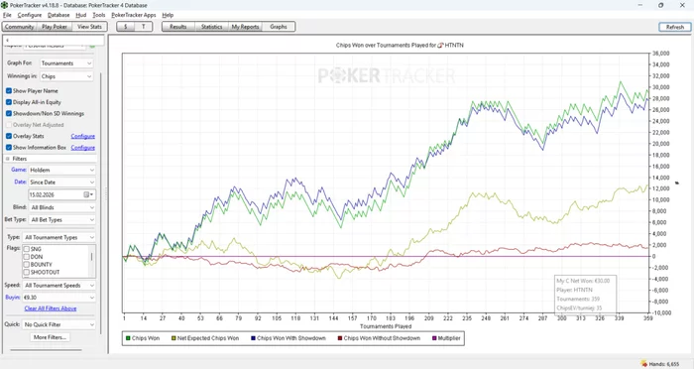
Task: Enable the BOUNTY flag checkbox
Action: coord(26,265)
